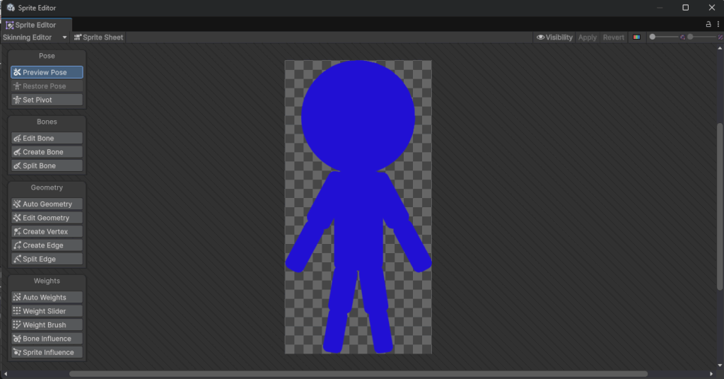Switch to Sprite Sheet view

coord(98,37)
